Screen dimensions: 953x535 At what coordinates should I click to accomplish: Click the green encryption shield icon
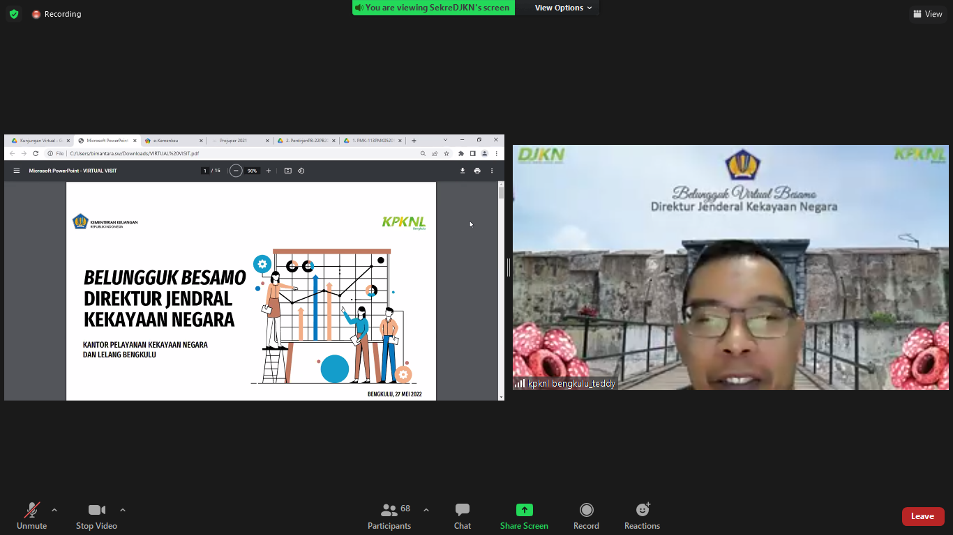(x=14, y=14)
